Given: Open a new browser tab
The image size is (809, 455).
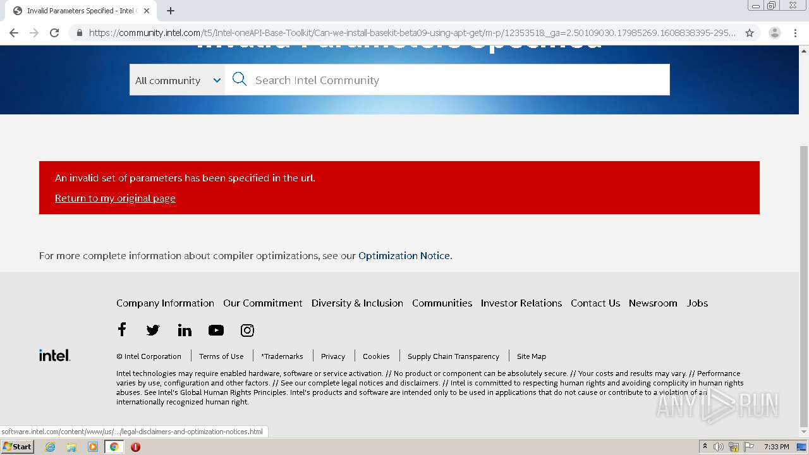Looking at the screenshot, I should tap(171, 11).
